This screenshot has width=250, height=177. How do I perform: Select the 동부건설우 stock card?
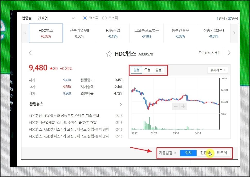(180, 33)
